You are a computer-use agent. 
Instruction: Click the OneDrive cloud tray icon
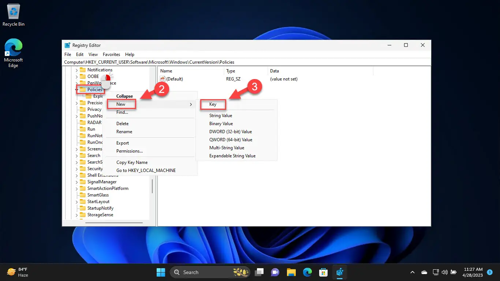pos(424,272)
